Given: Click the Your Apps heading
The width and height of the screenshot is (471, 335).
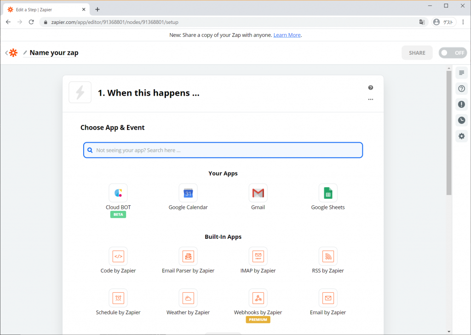Looking at the screenshot, I should pyautogui.click(x=223, y=173).
